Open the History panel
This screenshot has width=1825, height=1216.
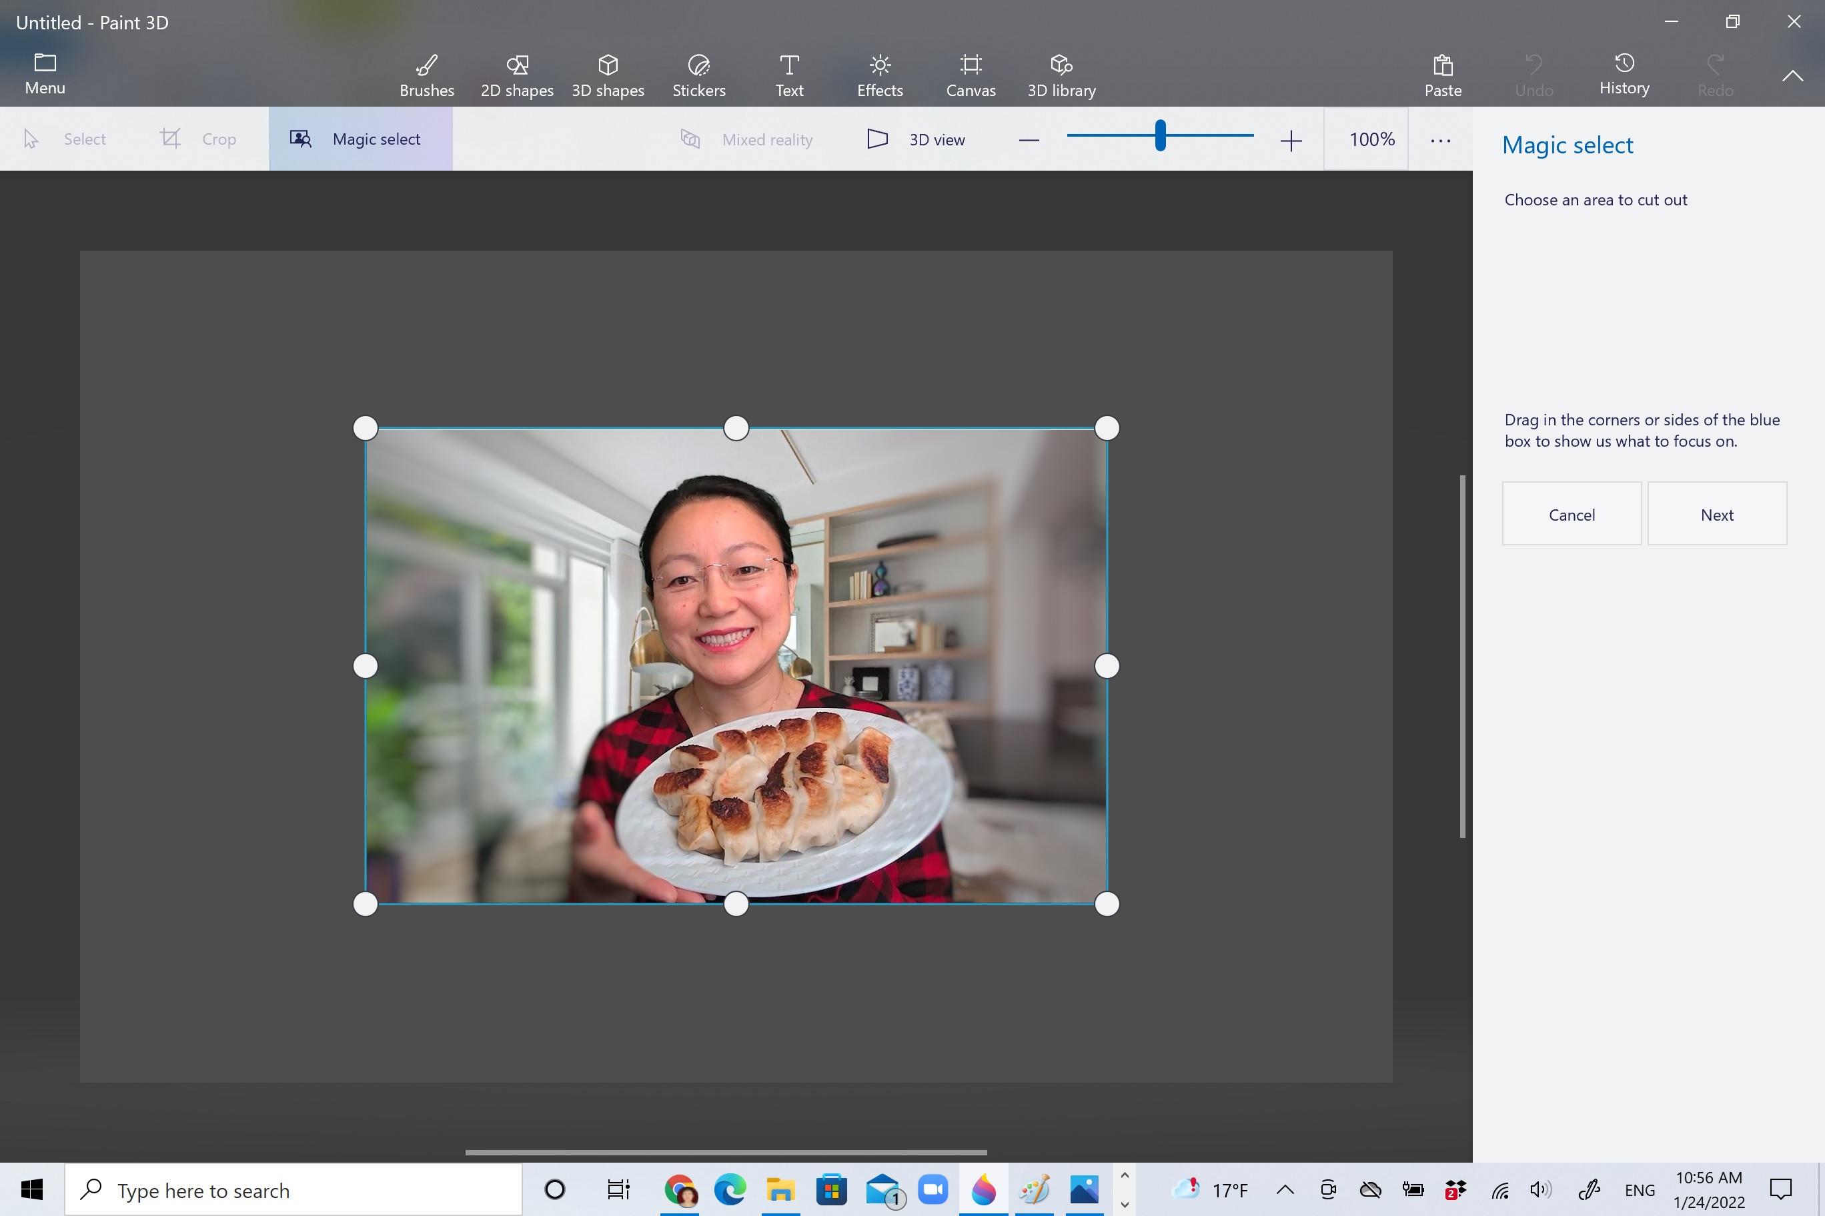[x=1624, y=75]
